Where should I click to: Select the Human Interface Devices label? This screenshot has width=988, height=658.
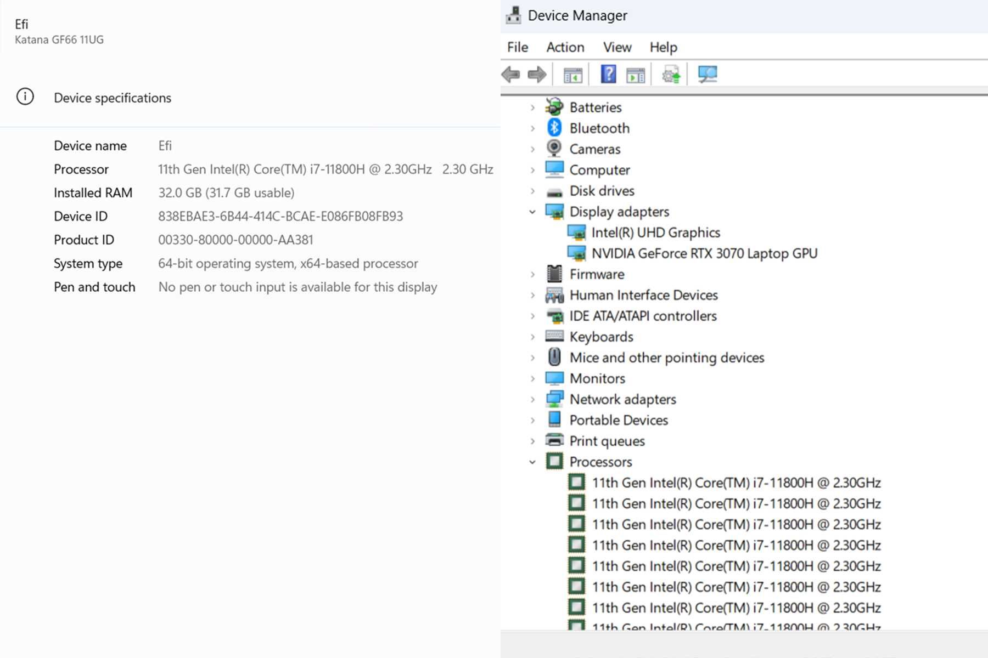[x=644, y=295]
